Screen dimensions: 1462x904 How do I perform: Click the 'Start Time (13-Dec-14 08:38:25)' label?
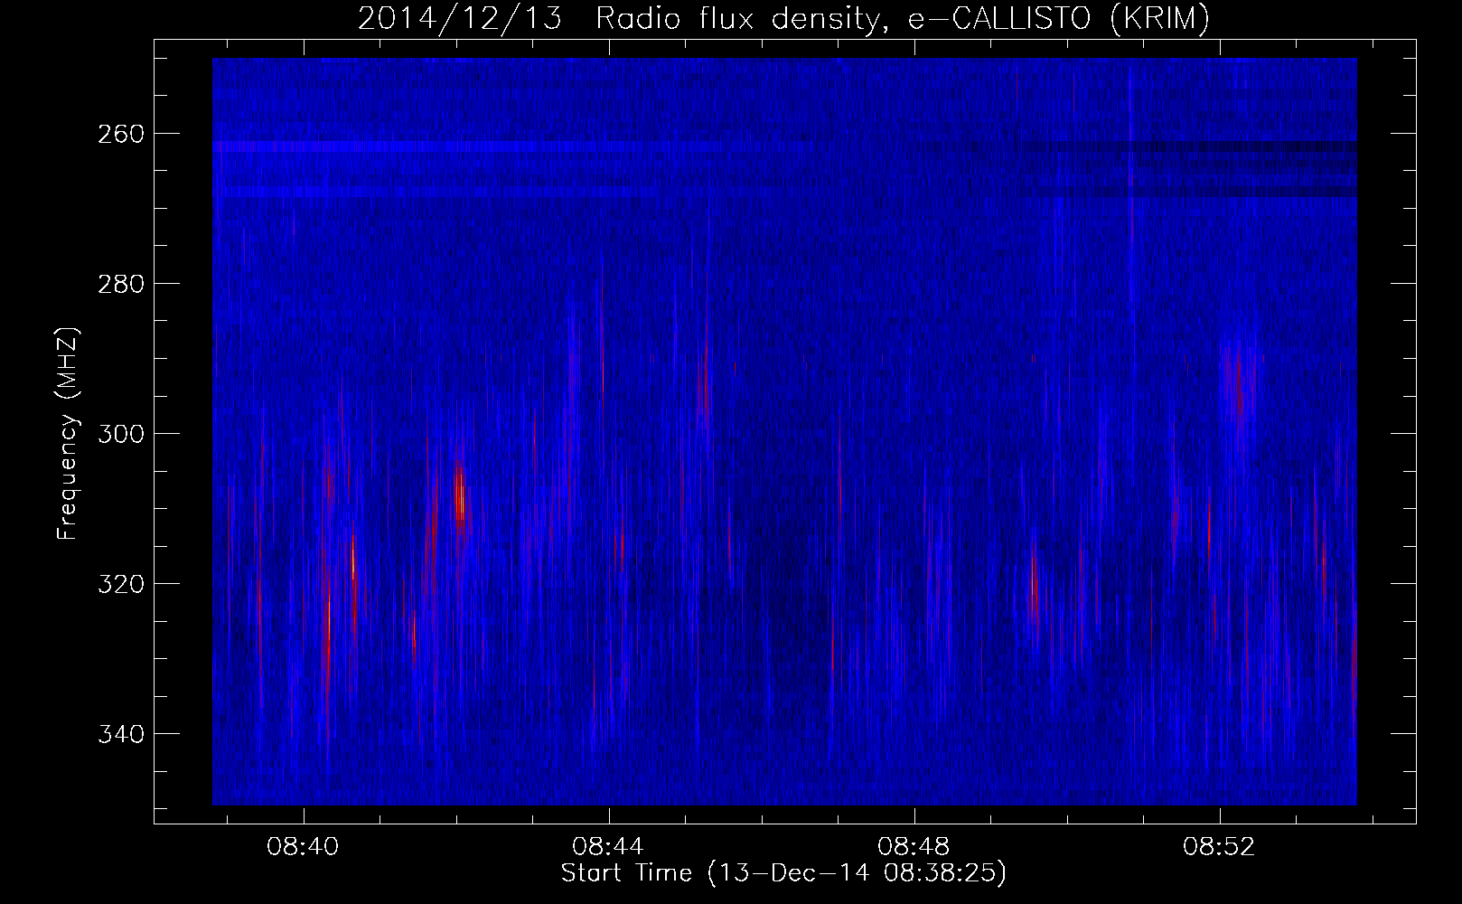point(783,873)
